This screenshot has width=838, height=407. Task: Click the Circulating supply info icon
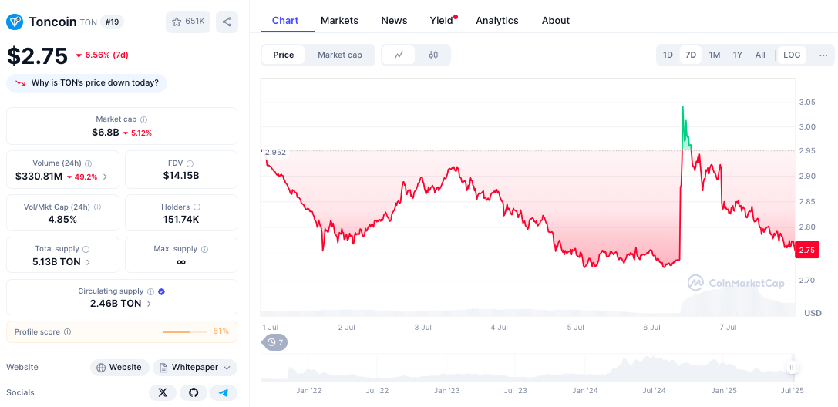pyautogui.click(x=150, y=291)
